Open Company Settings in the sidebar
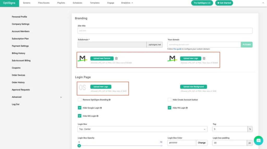Viewport: 267px width, 149px height. point(21,24)
